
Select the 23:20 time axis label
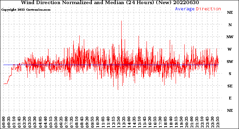(x=212, y=122)
